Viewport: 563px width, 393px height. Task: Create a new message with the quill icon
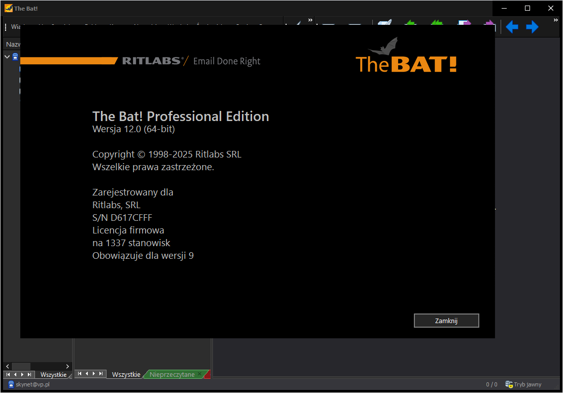click(x=385, y=23)
